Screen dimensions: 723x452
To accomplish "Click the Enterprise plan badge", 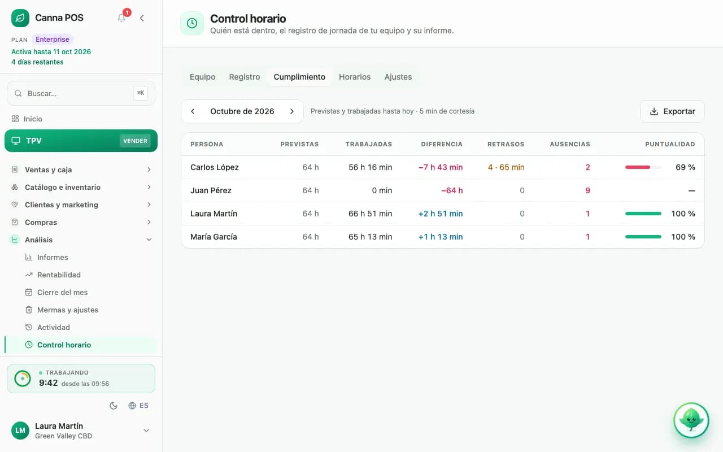I will [x=52, y=40].
